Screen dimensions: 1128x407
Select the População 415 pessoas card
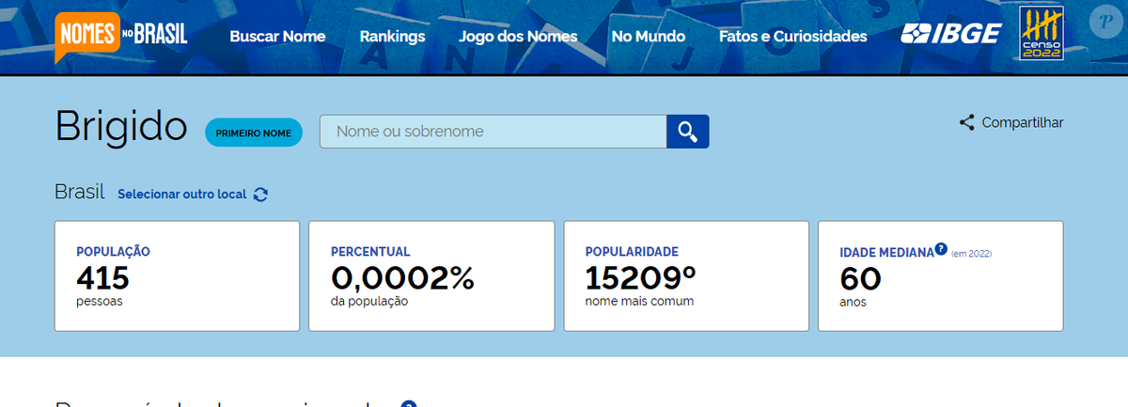[x=177, y=276]
